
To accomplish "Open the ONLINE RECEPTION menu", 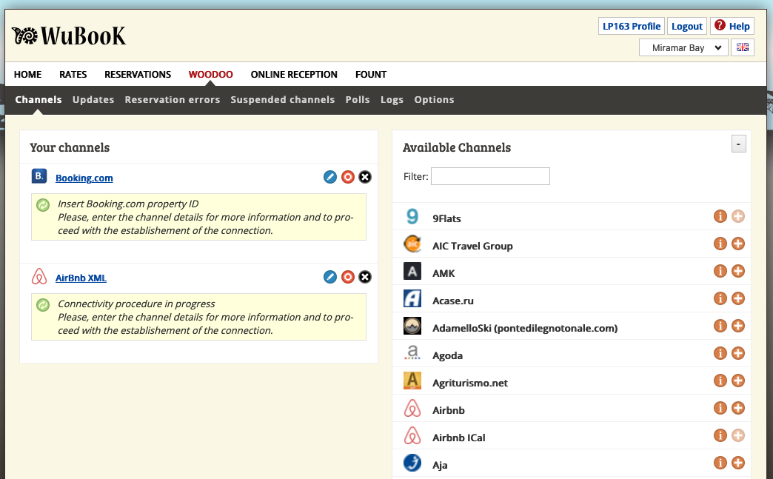I will (x=294, y=75).
